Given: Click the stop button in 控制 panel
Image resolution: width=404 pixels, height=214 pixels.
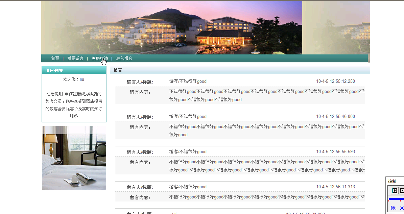Looking at the screenshot, I should [x=402, y=191].
